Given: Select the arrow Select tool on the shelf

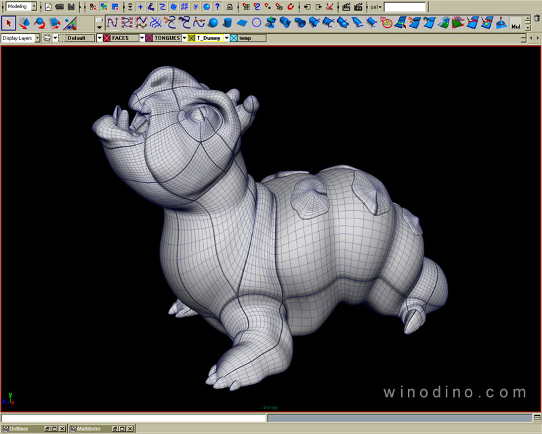Looking at the screenshot, I should [9, 24].
